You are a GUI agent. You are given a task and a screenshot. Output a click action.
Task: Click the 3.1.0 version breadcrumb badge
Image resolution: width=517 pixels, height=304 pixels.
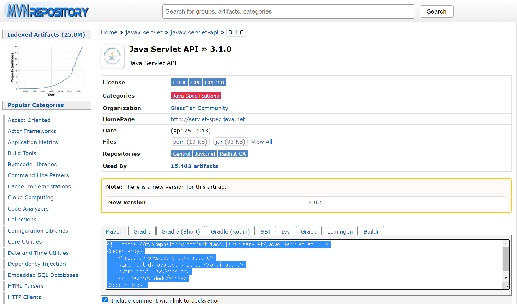(x=236, y=32)
